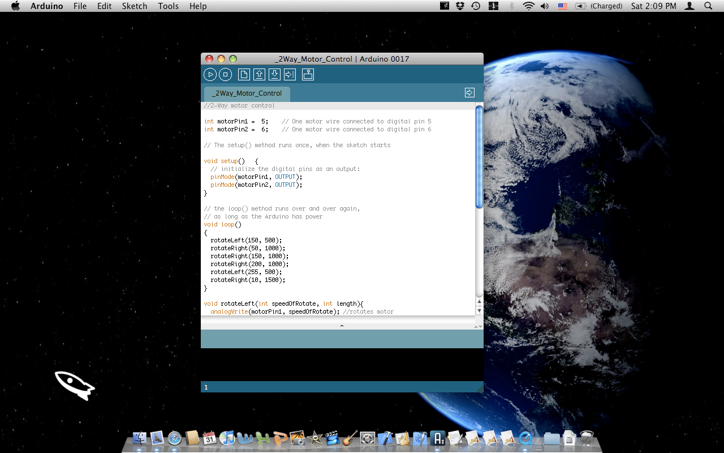Click the editor scrollbar down arrow

click(479, 311)
